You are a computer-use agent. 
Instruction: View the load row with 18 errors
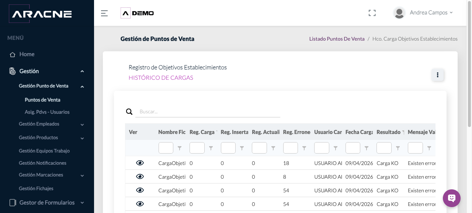click(x=140, y=163)
